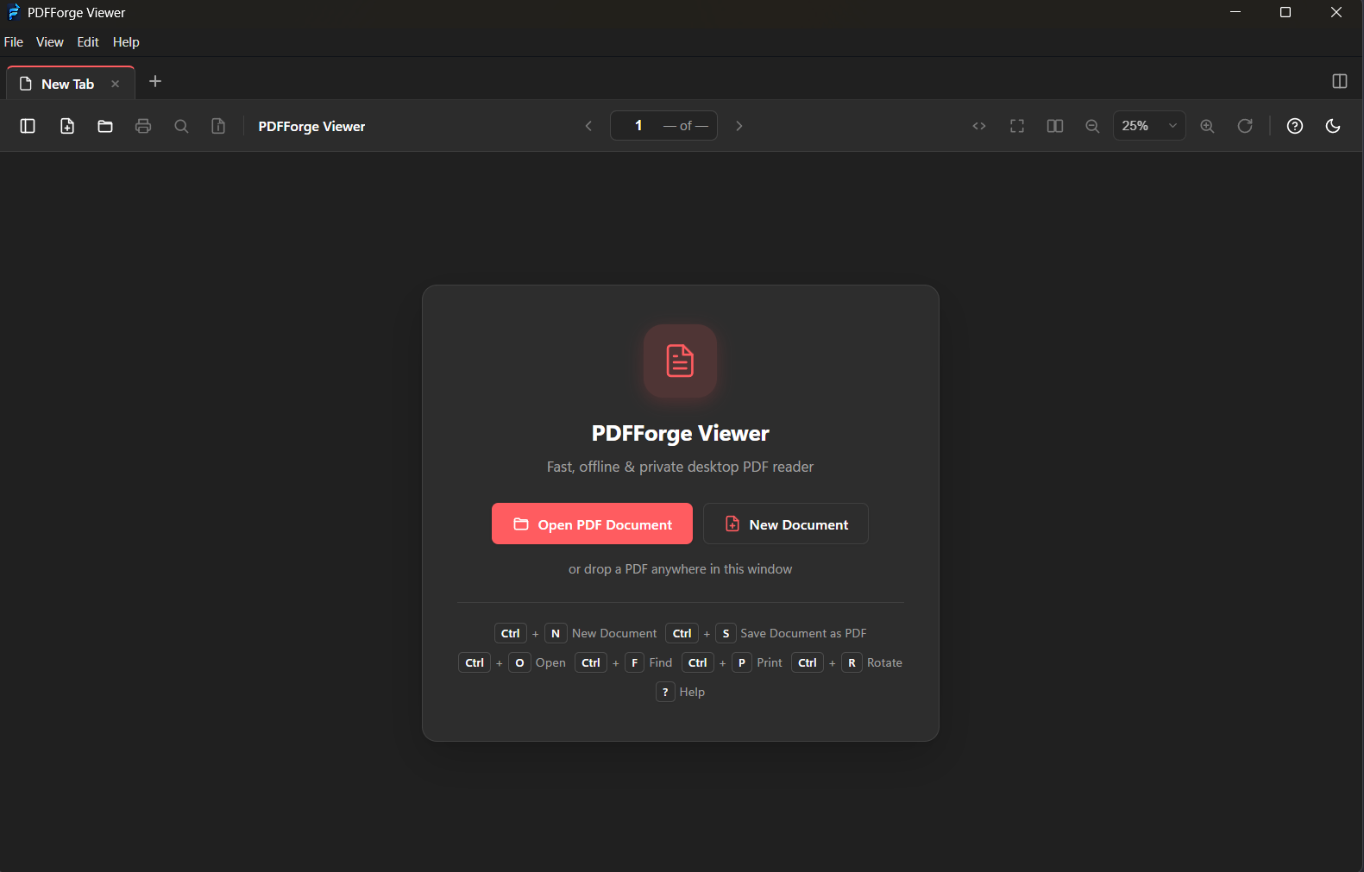Click the F key shortcut badge

[634, 662]
